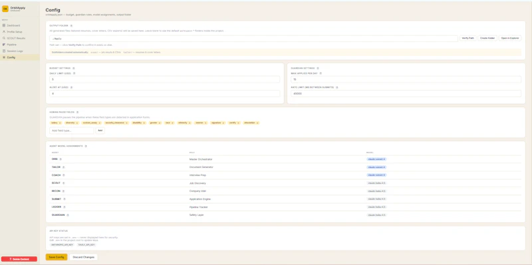Show info icon next to ORBI agent

coord(61,159)
